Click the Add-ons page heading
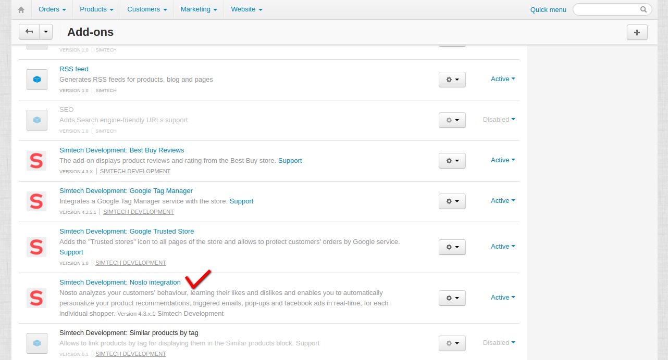The width and height of the screenshot is (668, 360). click(x=91, y=32)
